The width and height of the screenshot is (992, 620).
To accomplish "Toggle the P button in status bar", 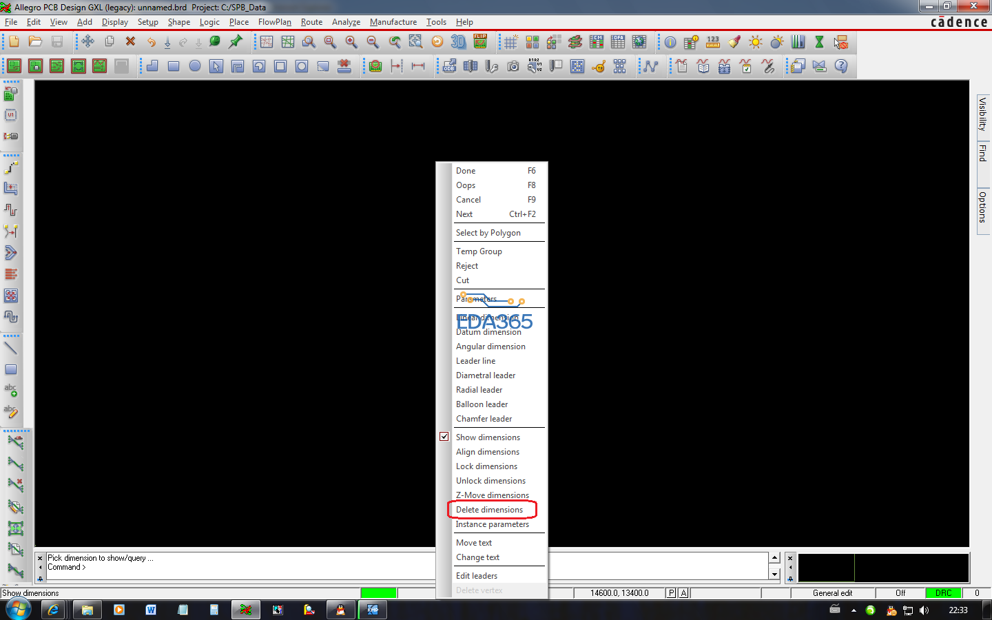I will click(x=672, y=592).
